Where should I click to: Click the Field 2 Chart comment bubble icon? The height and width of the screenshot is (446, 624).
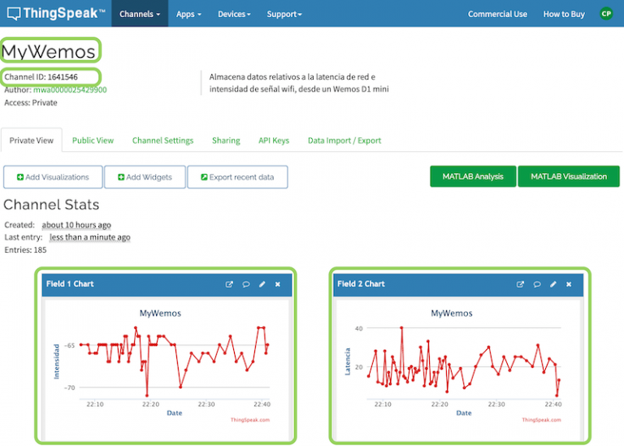pos(536,284)
